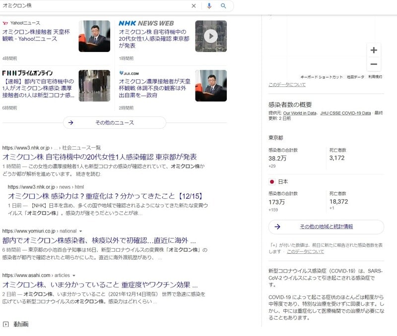Image resolution: width=397 pixels, height=336 pixels.
Task: Click the このデータについて link under the map
Action: [287, 85]
